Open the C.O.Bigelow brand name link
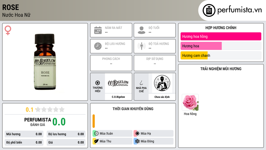Screen dimensions: 266x150 pos(118,97)
